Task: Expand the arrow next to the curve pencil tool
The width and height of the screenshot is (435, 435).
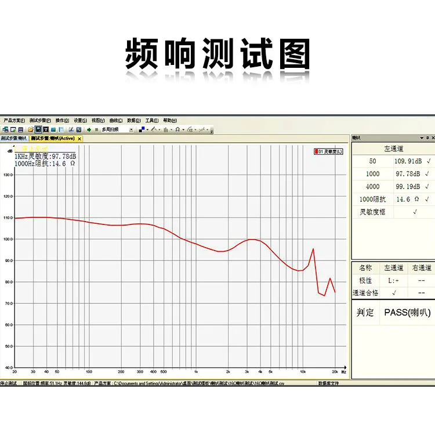Action: coord(159,129)
